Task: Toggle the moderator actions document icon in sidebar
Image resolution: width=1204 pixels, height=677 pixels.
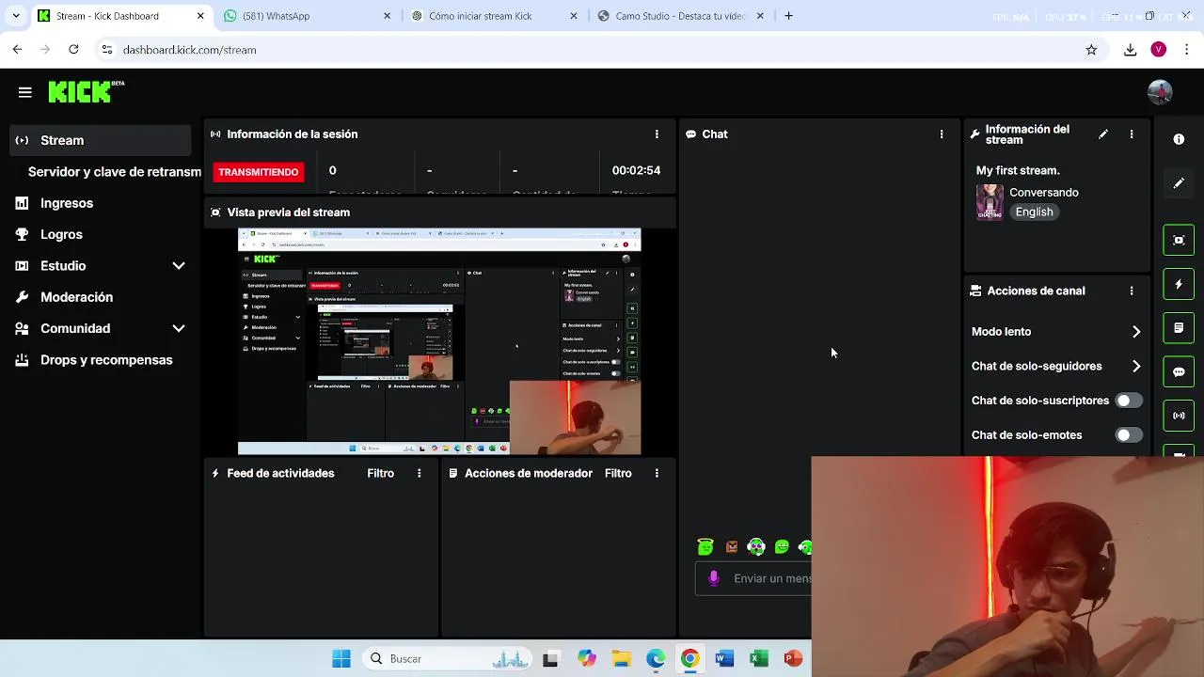Action: coord(1179,328)
